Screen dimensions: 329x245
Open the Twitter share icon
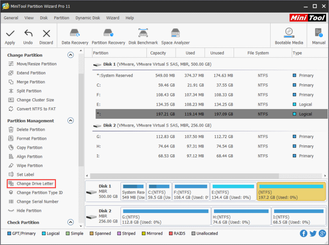coord(313,233)
